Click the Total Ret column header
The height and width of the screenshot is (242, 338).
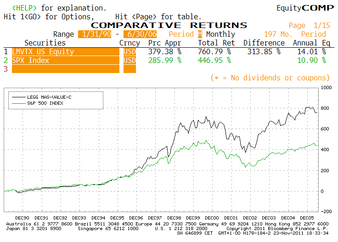[x=216, y=43]
